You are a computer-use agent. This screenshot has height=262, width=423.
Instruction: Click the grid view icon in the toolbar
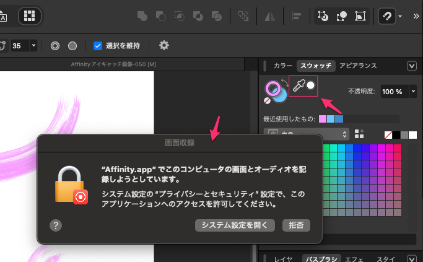(x=29, y=16)
